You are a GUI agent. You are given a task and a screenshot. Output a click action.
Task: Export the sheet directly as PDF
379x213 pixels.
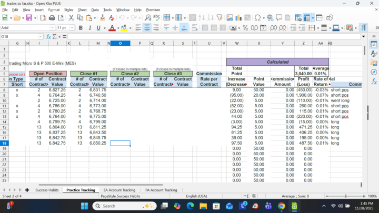[43, 18]
